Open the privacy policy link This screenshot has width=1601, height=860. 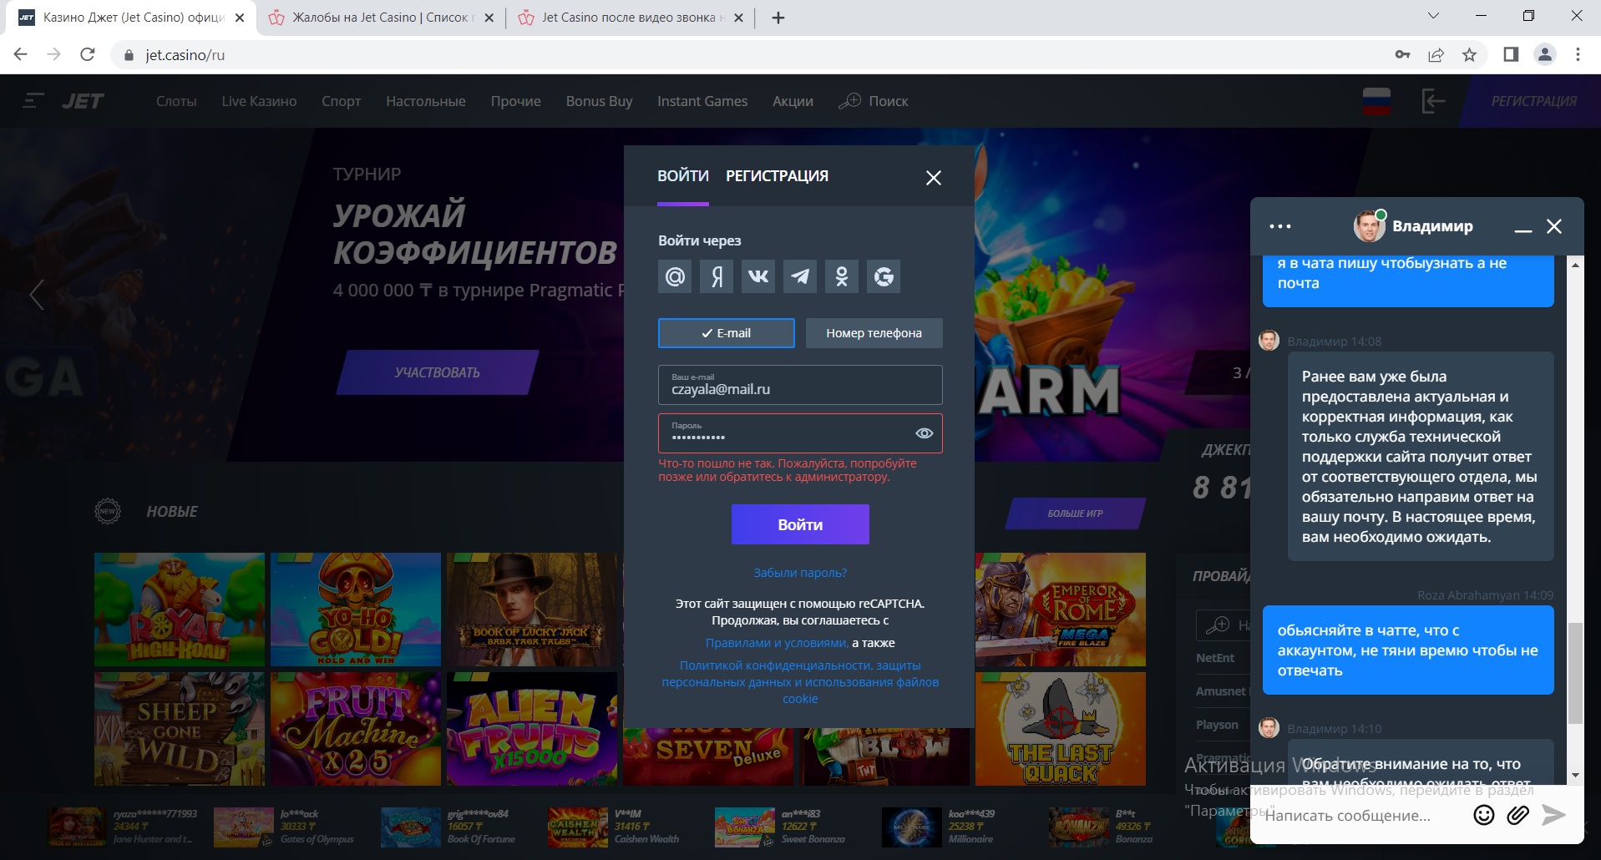tap(800, 682)
